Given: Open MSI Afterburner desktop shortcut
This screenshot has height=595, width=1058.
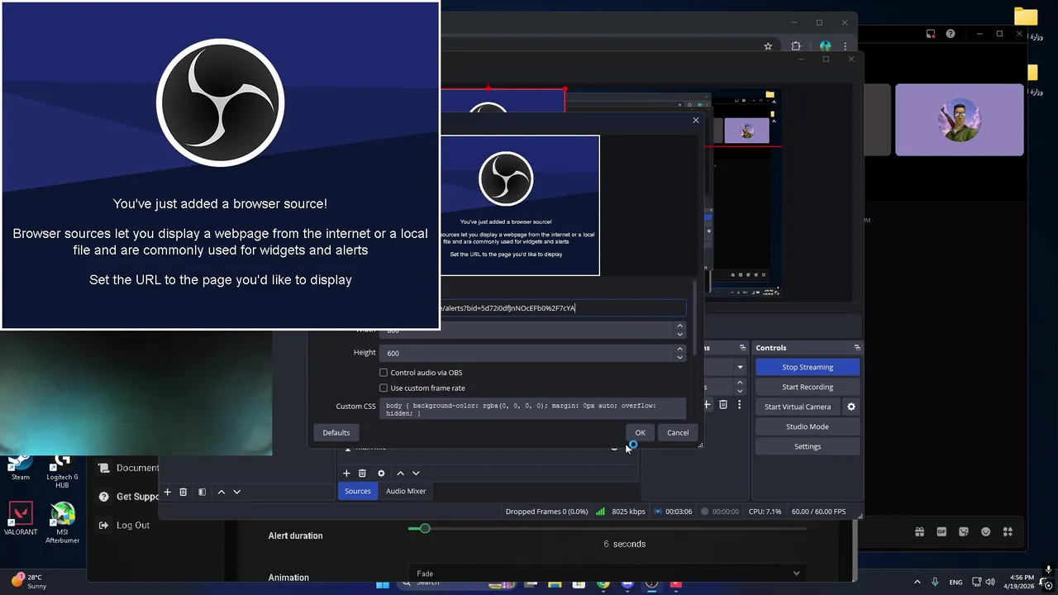Looking at the screenshot, I should click(62, 523).
